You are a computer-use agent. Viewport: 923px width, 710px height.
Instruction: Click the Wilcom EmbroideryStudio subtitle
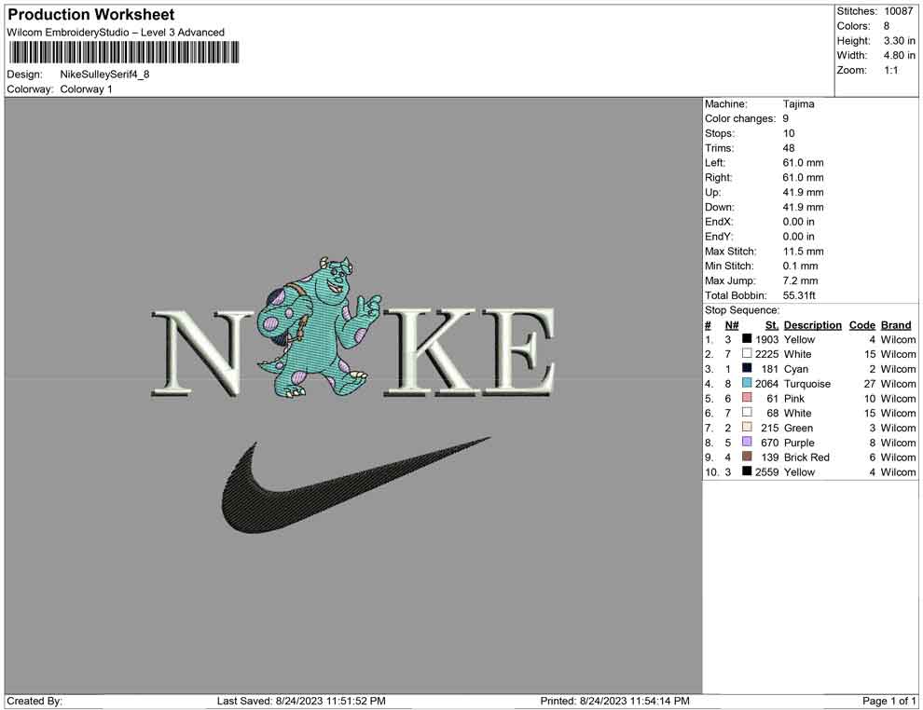coord(116,33)
